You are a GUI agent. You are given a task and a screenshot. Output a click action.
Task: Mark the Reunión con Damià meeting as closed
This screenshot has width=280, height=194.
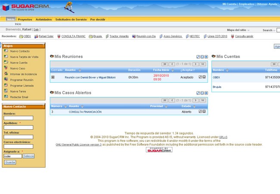coord(53,77)
